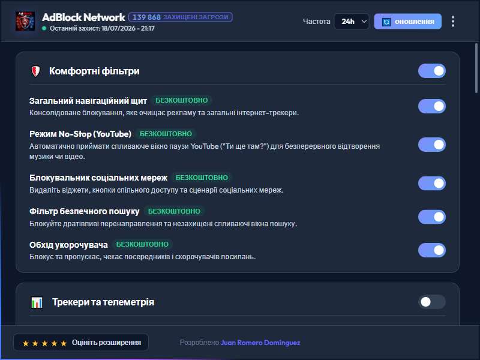The image size is (480, 360).
Task: Click the Загальний навігаційний щит title
Action: coord(88,101)
